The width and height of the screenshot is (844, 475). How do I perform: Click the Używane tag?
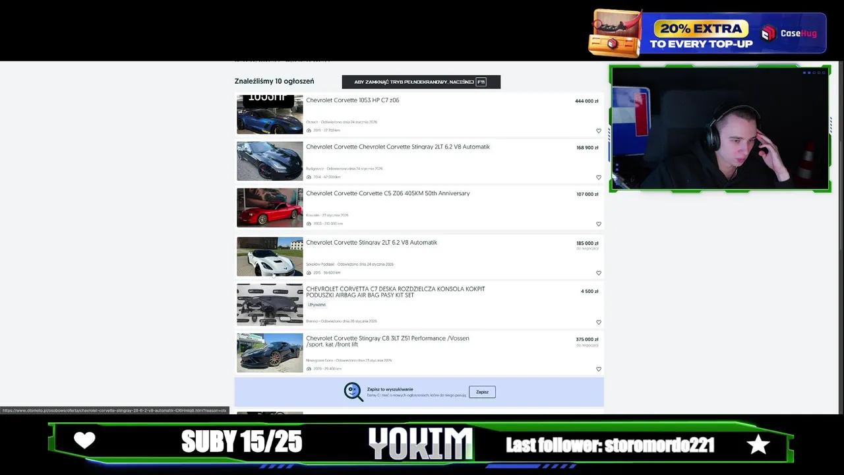point(316,305)
